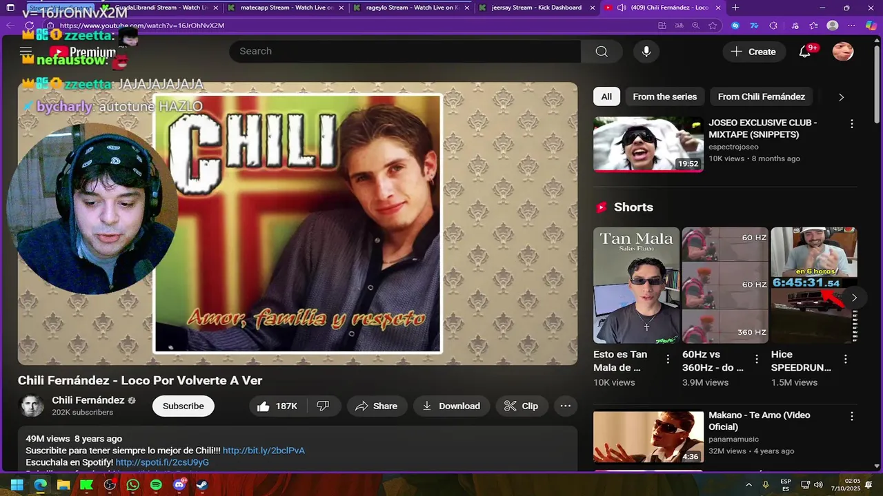The width and height of the screenshot is (883, 496).
Task: Click the Makano - Te Amo video title
Action: [x=759, y=421]
